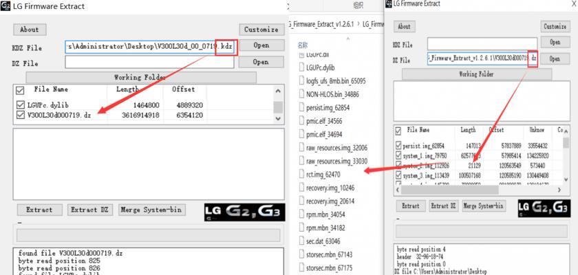Sort by Unknow column in right window

pos(537,130)
